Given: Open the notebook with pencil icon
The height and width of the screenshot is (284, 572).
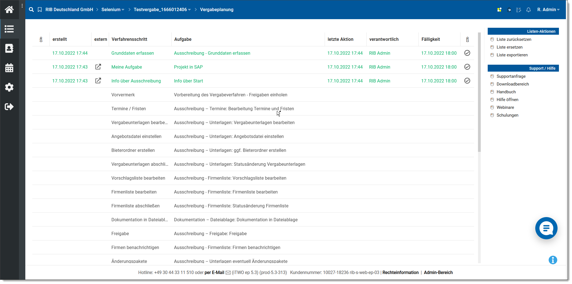Looking at the screenshot, I should 519,10.
